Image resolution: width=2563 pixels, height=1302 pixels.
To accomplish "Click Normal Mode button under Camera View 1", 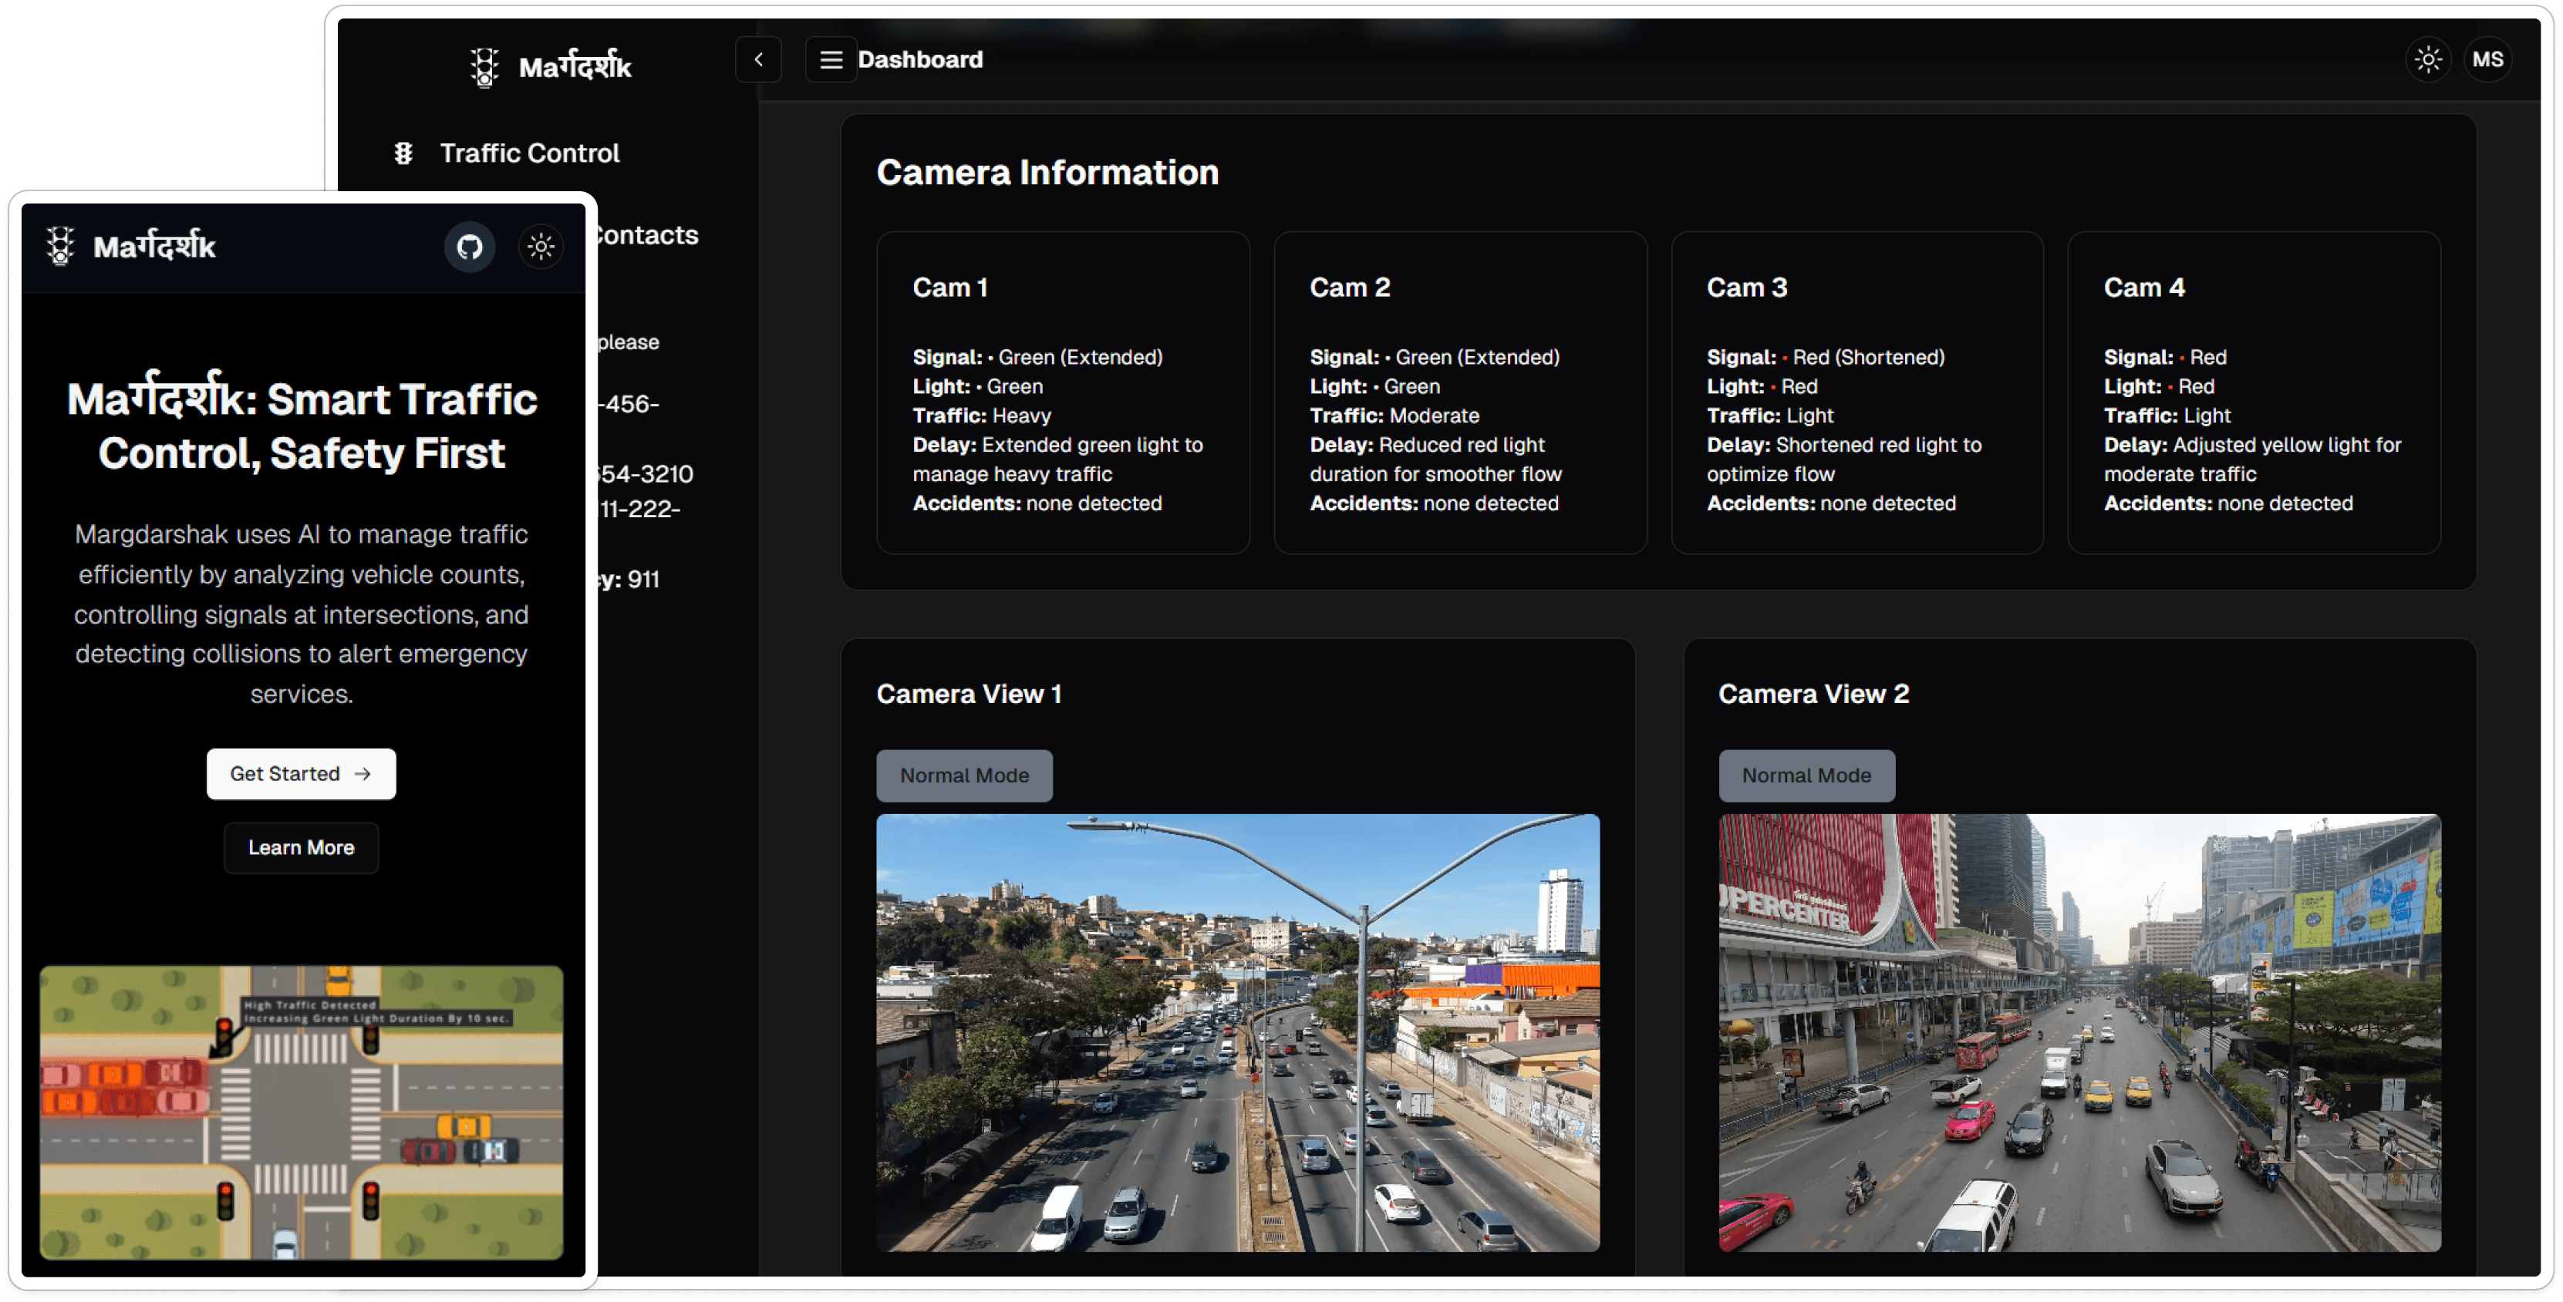I will (963, 775).
